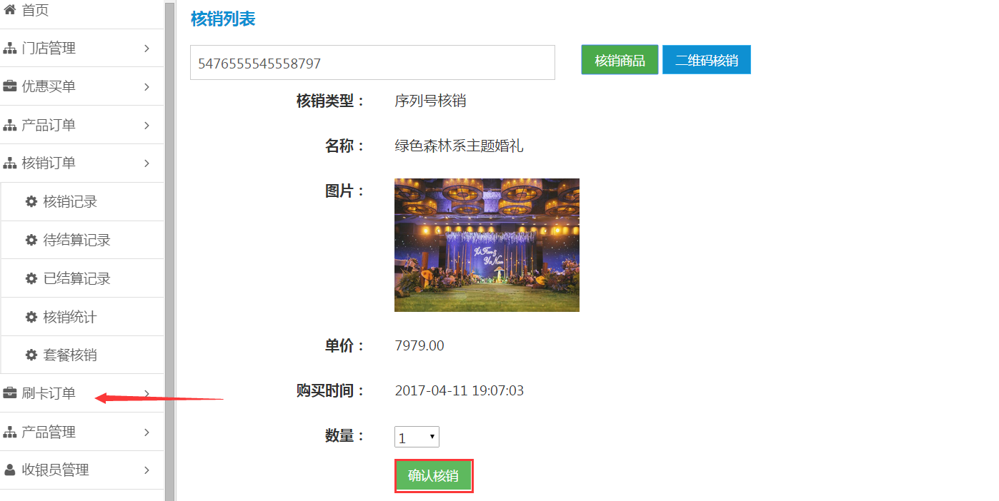Open the 产品管理 menu item
The height and width of the screenshot is (501, 999).
pyautogui.click(x=49, y=432)
